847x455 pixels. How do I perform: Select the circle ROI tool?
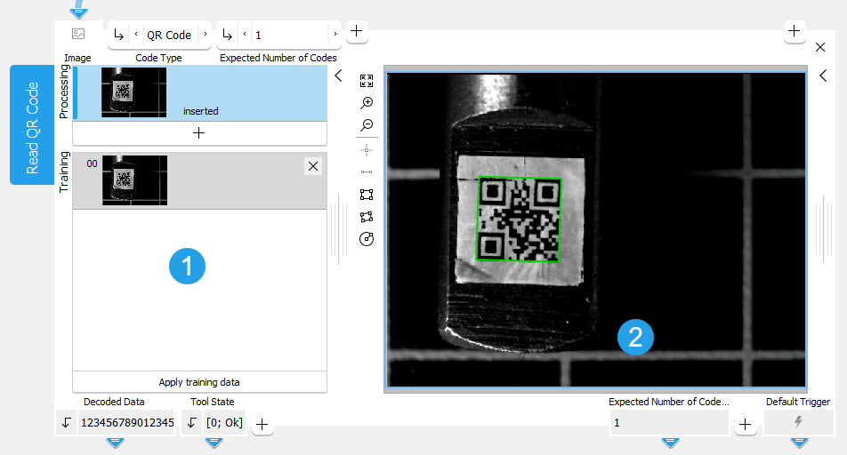[x=367, y=239]
